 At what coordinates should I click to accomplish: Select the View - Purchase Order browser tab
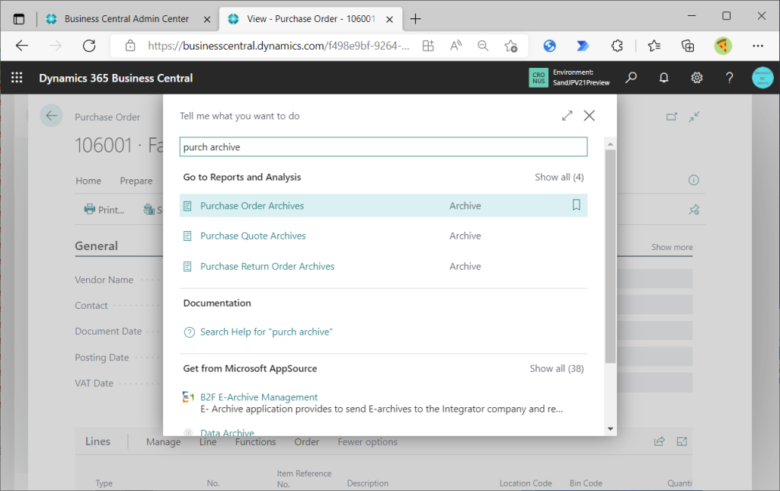(x=311, y=19)
